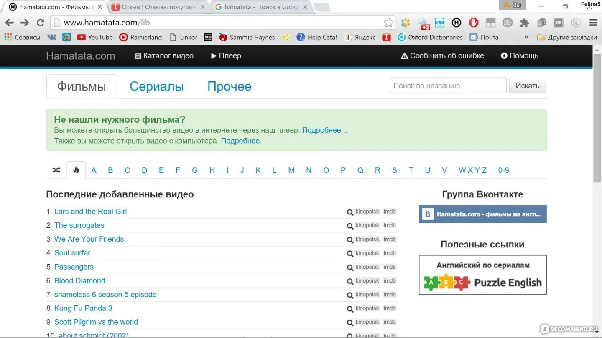The height and width of the screenshot is (338, 602).
Task: Show random videos with shuffle icon
Action: (x=56, y=170)
